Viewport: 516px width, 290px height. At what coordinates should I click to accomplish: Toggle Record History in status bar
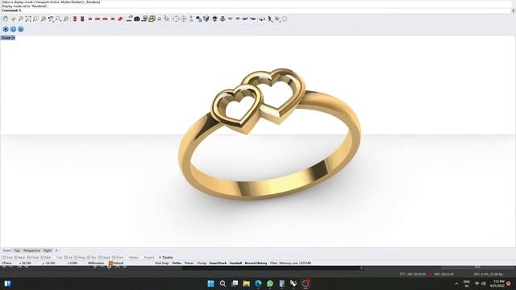tap(256, 263)
